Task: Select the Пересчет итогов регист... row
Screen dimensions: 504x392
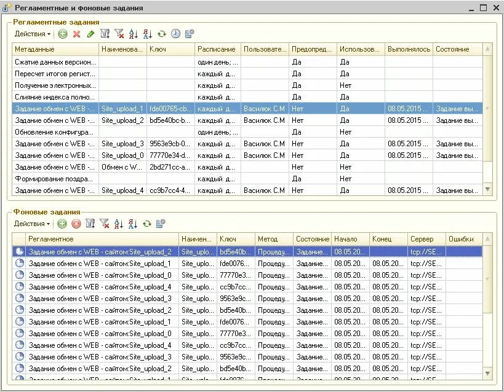Action: tap(247, 74)
